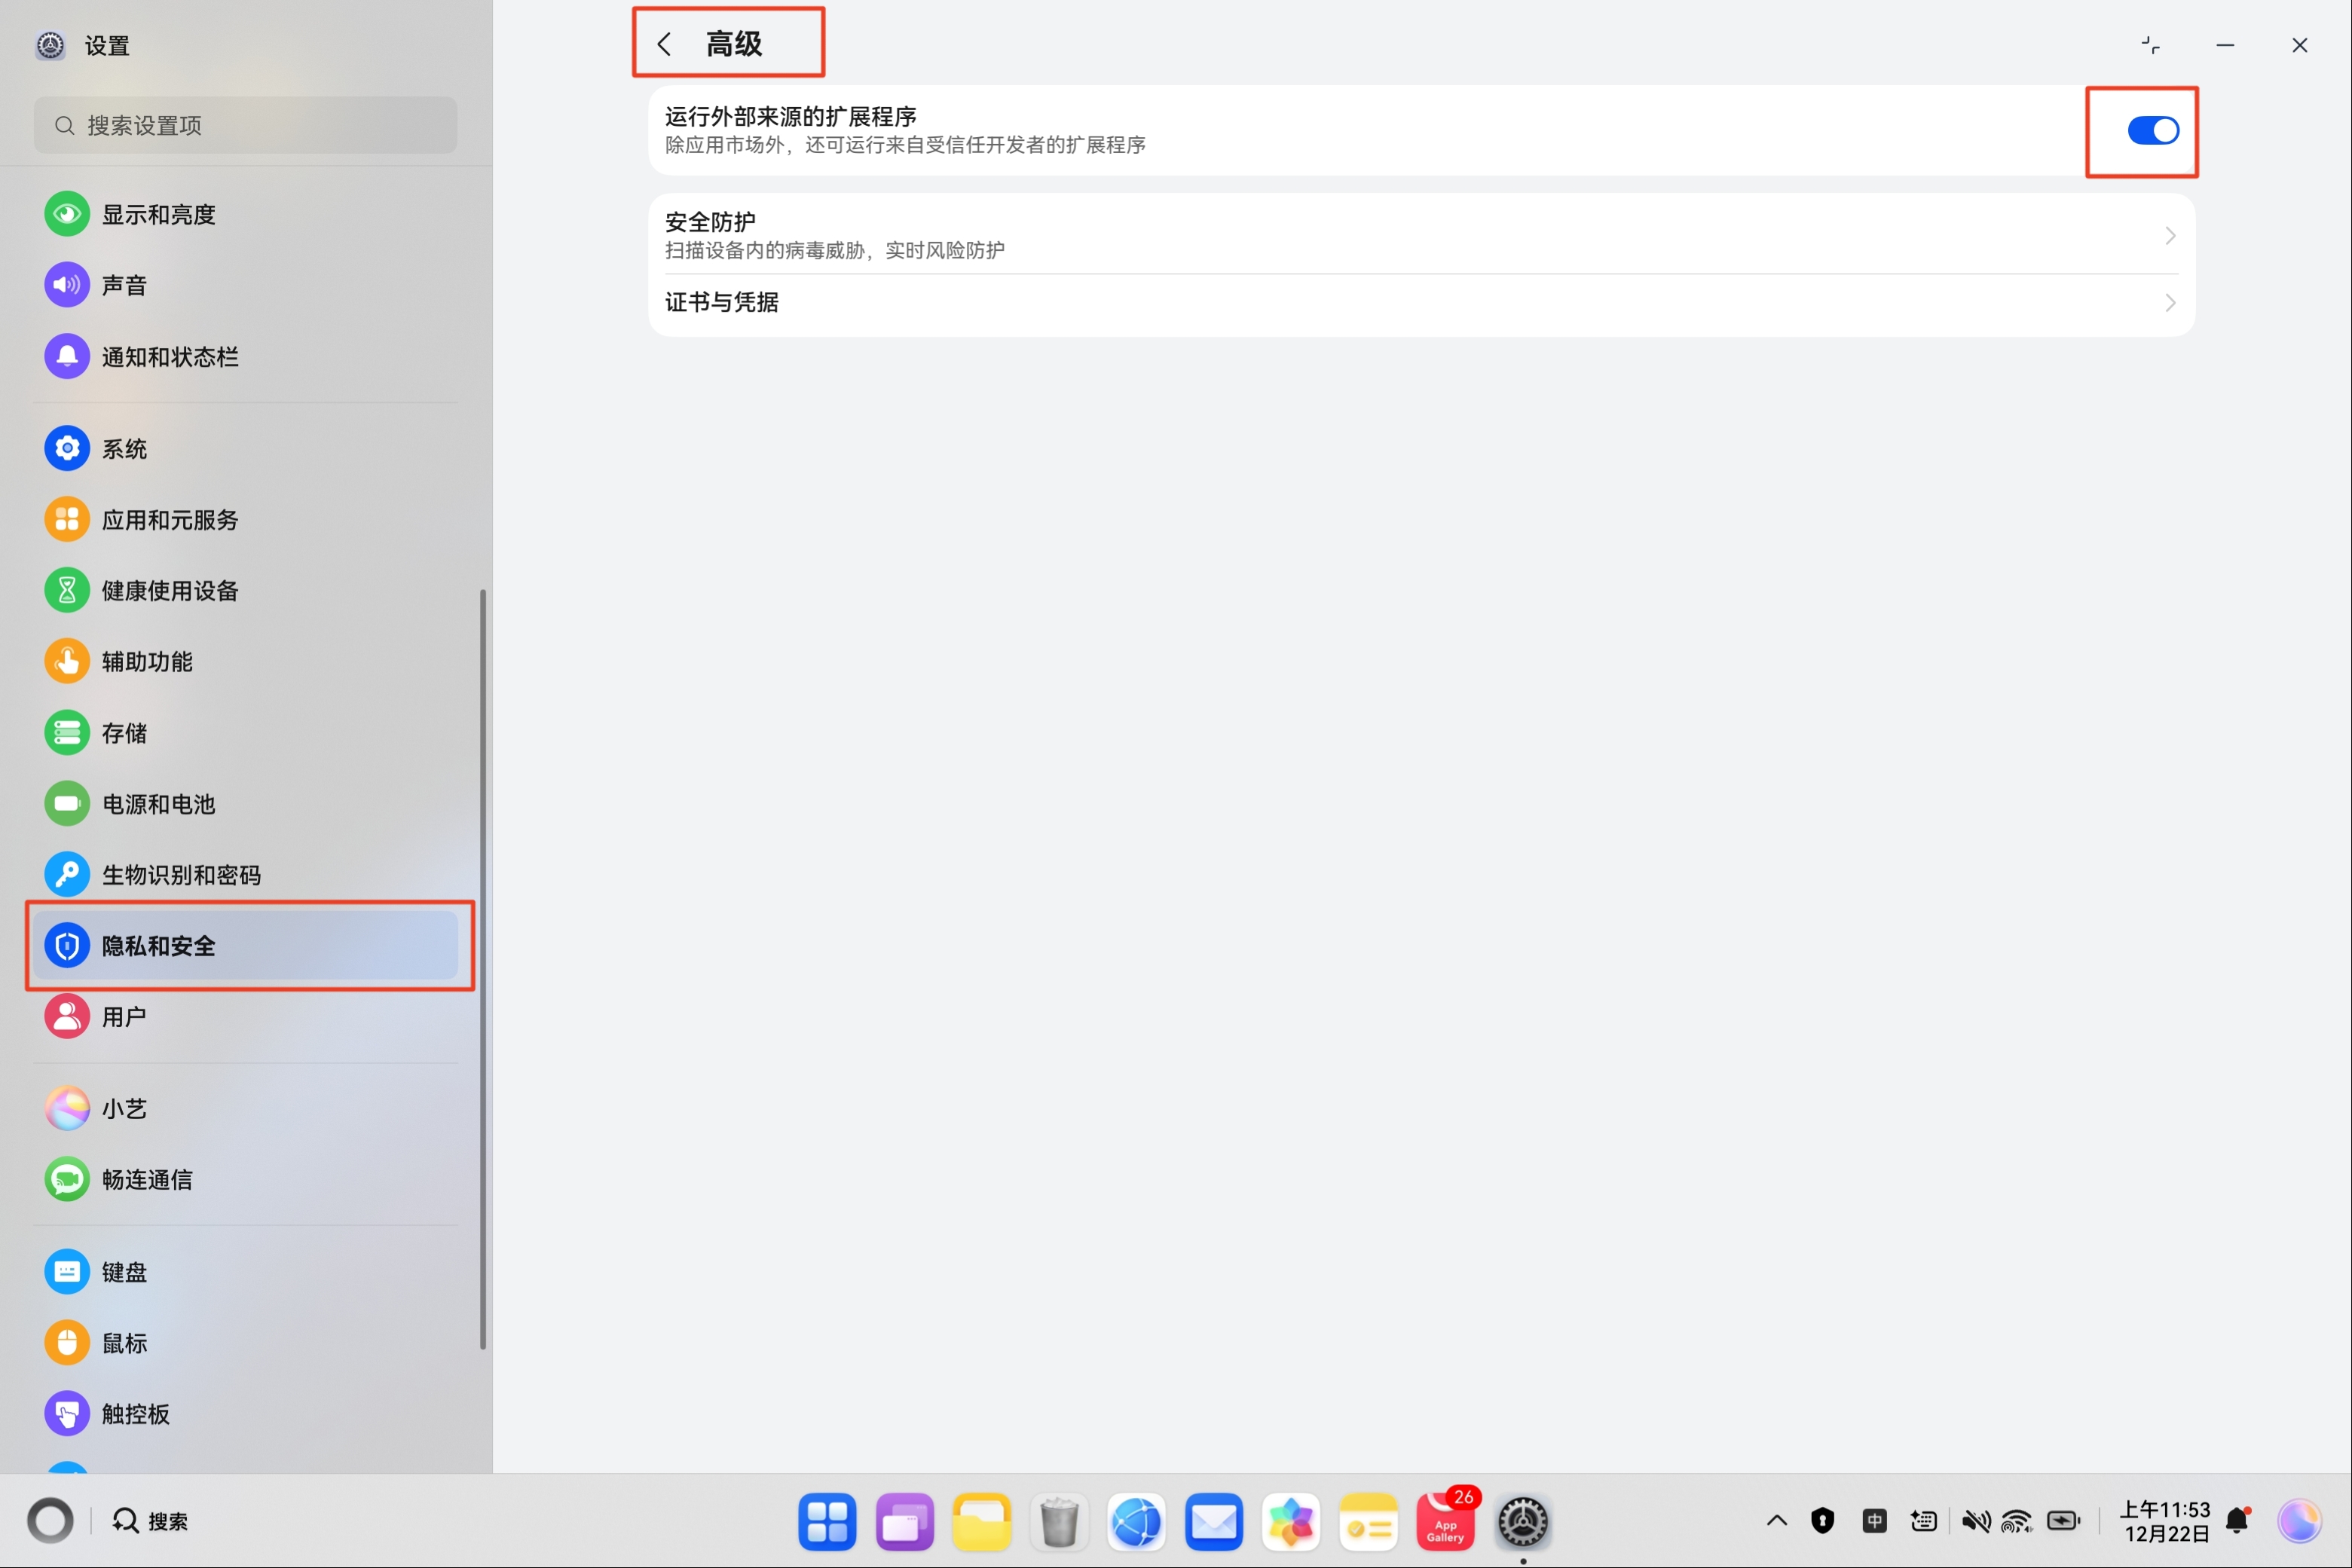Open the 声音 settings section
Viewport: 2352px width, 1568px height.
tap(124, 286)
